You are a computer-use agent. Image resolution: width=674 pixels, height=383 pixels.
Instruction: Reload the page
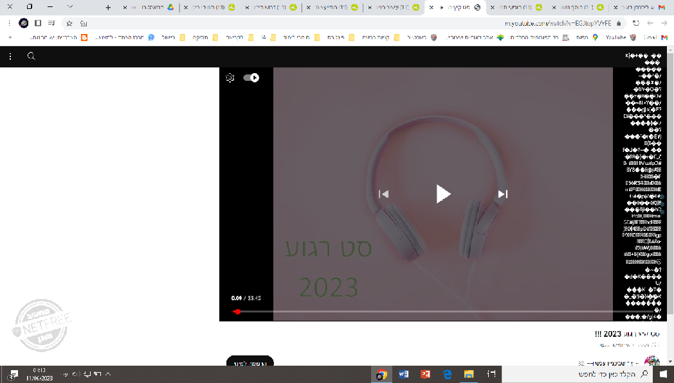[636, 23]
